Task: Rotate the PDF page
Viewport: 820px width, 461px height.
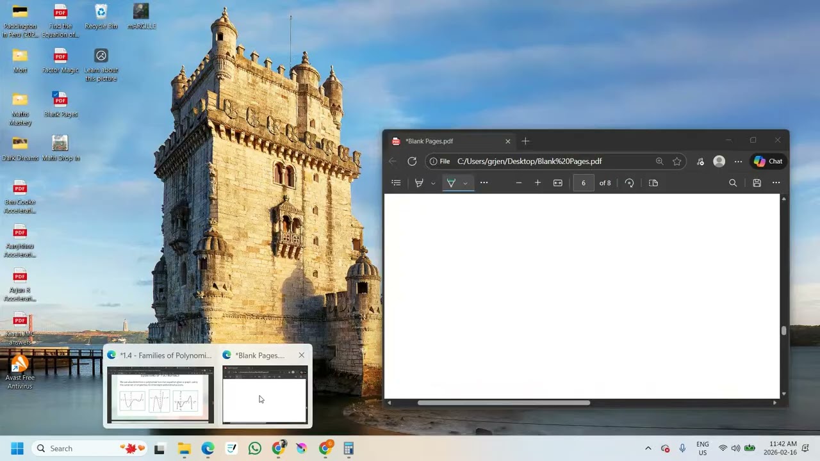Action: click(x=629, y=183)
